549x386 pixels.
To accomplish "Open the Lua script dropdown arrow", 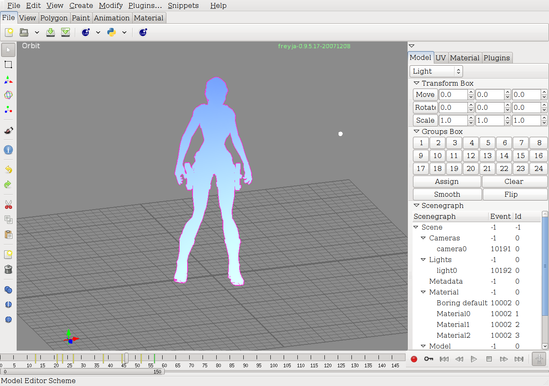I will (98, 32).
